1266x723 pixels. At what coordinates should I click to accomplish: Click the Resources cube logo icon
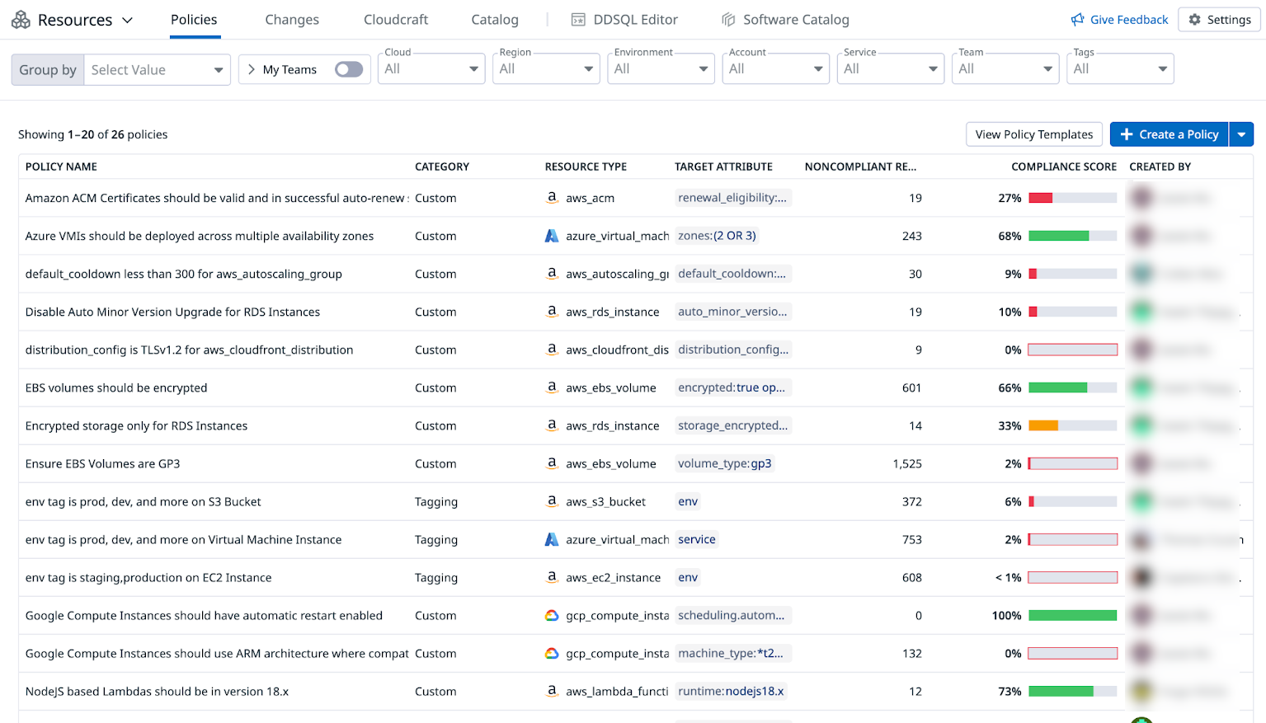21,20
